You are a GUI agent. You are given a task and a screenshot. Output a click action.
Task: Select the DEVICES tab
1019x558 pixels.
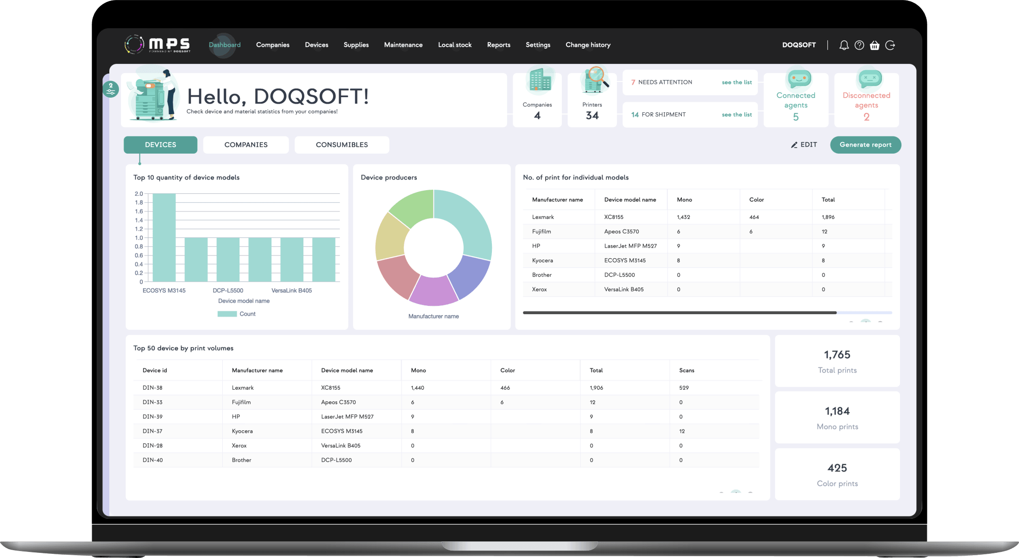coord(160,145)
